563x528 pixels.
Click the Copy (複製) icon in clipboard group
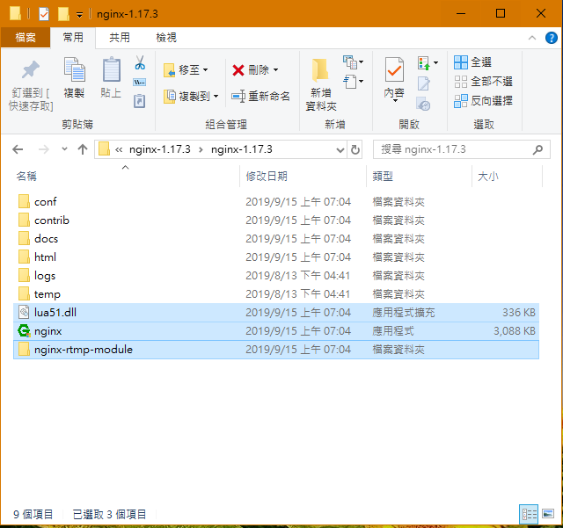pyautogui.click(x=74, y=76)
